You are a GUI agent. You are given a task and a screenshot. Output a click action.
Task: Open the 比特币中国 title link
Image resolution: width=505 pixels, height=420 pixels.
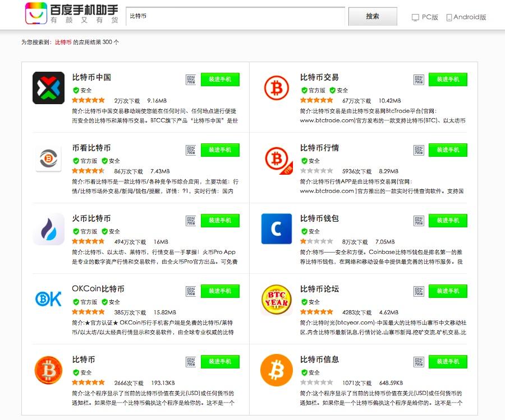click(x=91, y=77)
